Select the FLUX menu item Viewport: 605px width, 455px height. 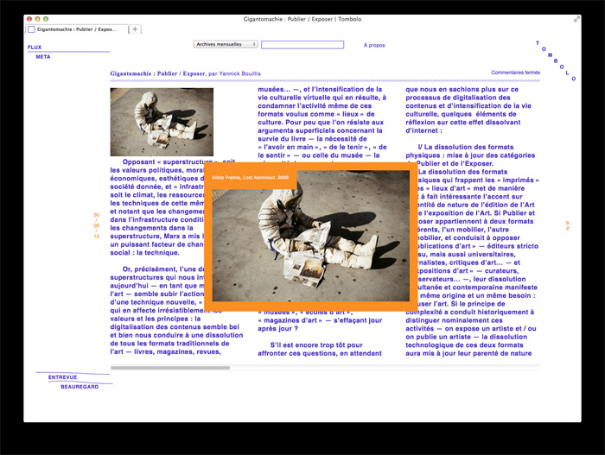(35, 47)
